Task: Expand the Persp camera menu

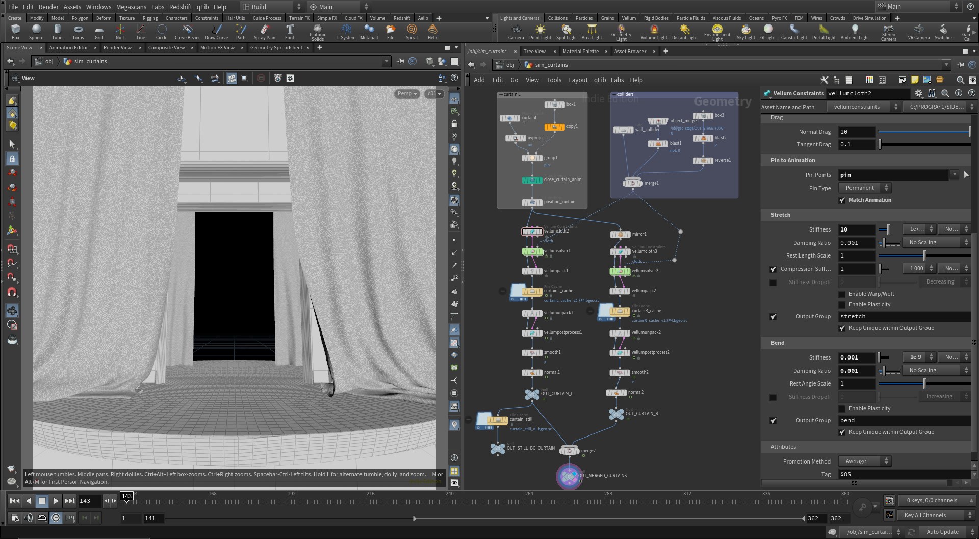Action: point(407,94)
